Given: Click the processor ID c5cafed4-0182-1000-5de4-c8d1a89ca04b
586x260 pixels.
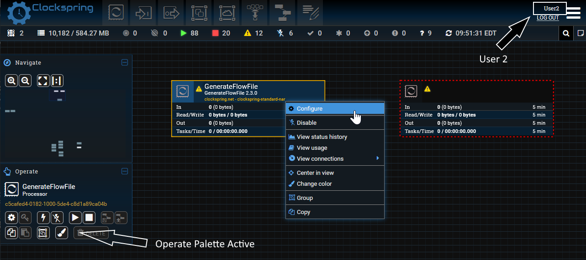Looking at the screenshot, I should [x=56, y=204].
